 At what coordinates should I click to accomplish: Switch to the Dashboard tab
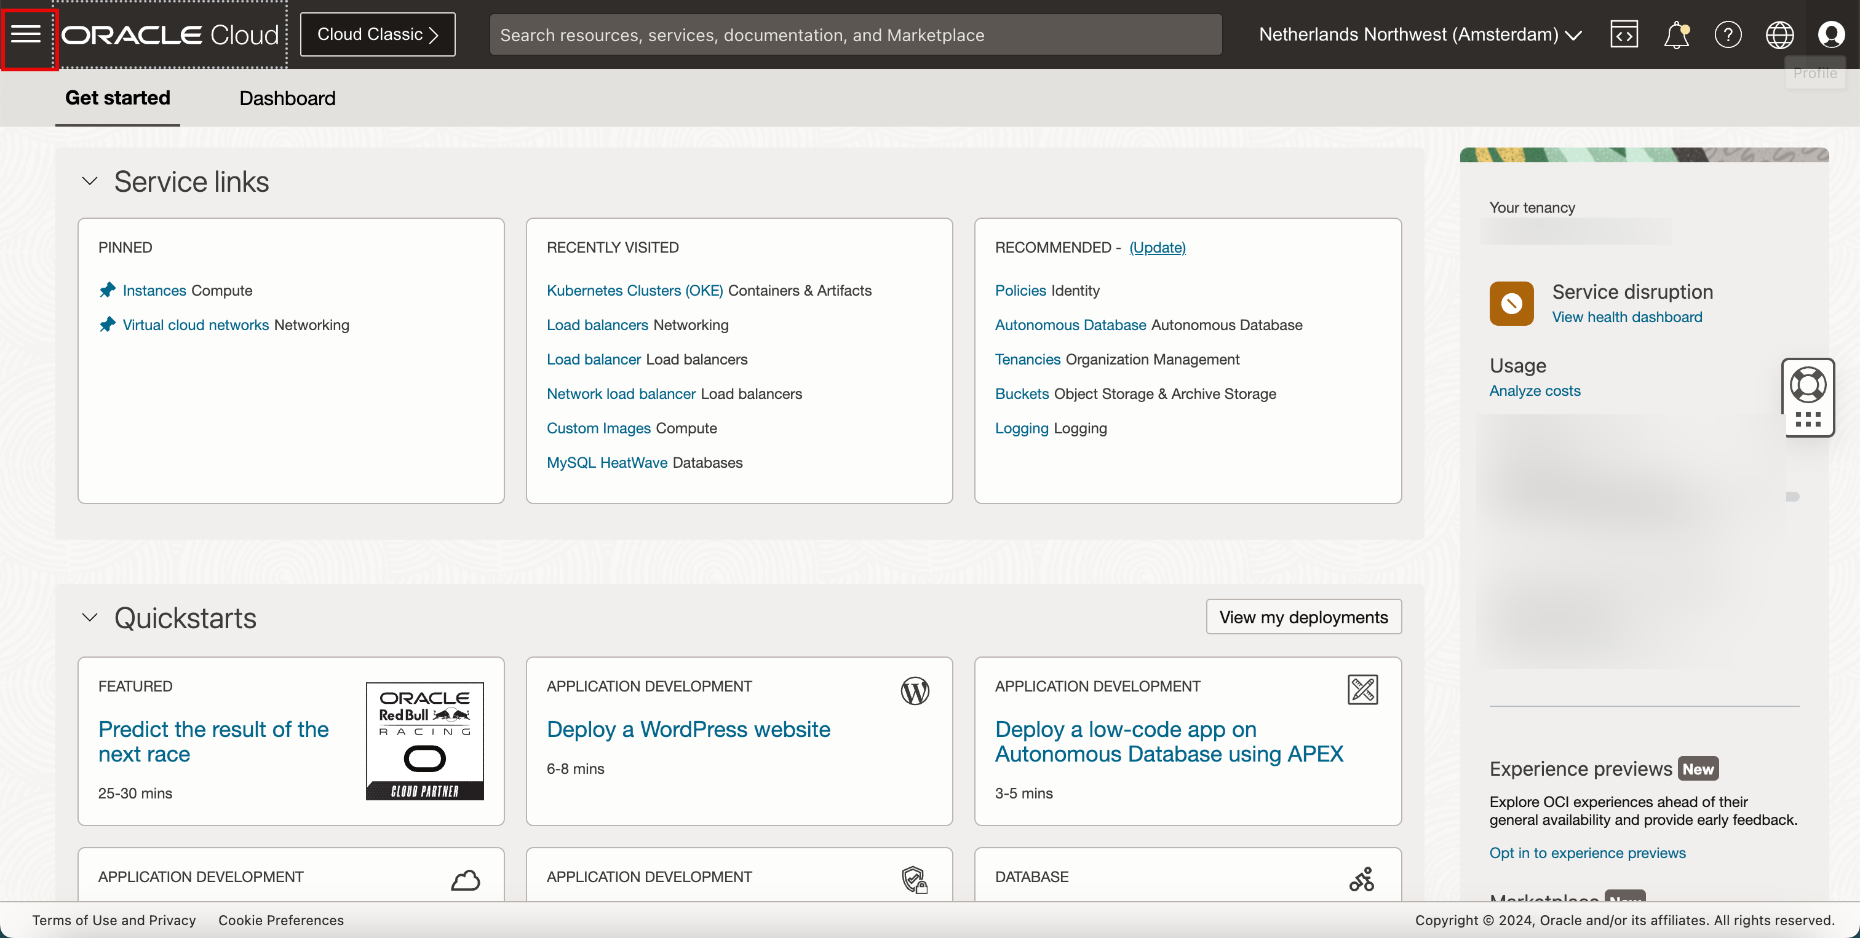pos(287,98)
